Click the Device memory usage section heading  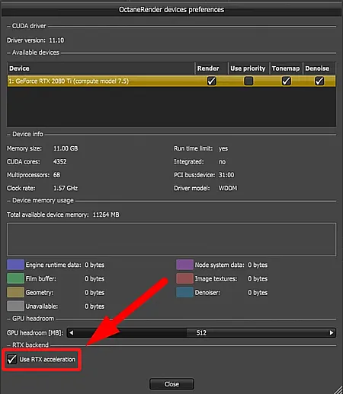click(43, 201)
